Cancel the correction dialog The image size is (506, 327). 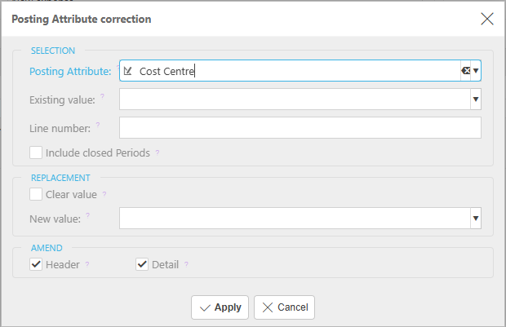pos(284,307)
